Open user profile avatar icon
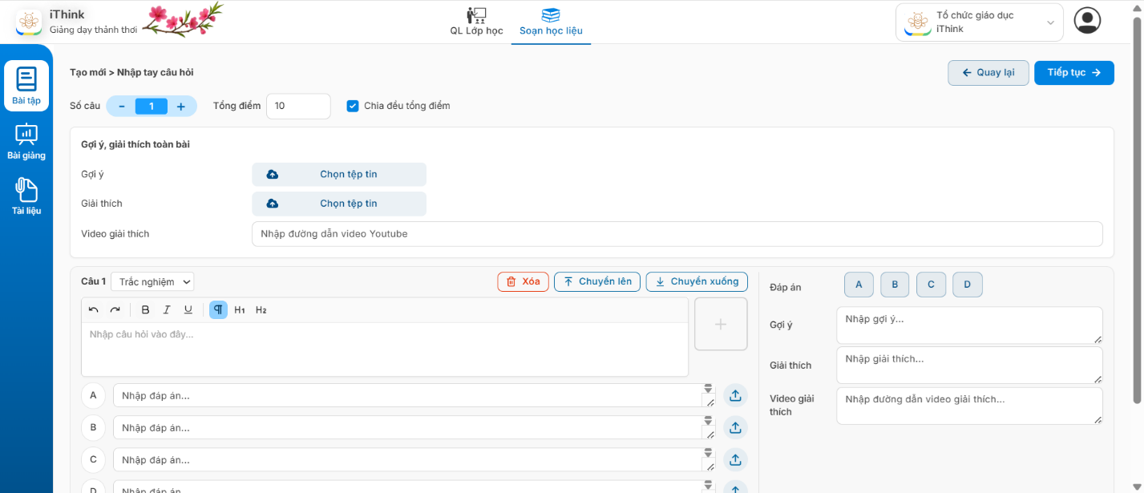1144x493 pixels. [1087, 21]
